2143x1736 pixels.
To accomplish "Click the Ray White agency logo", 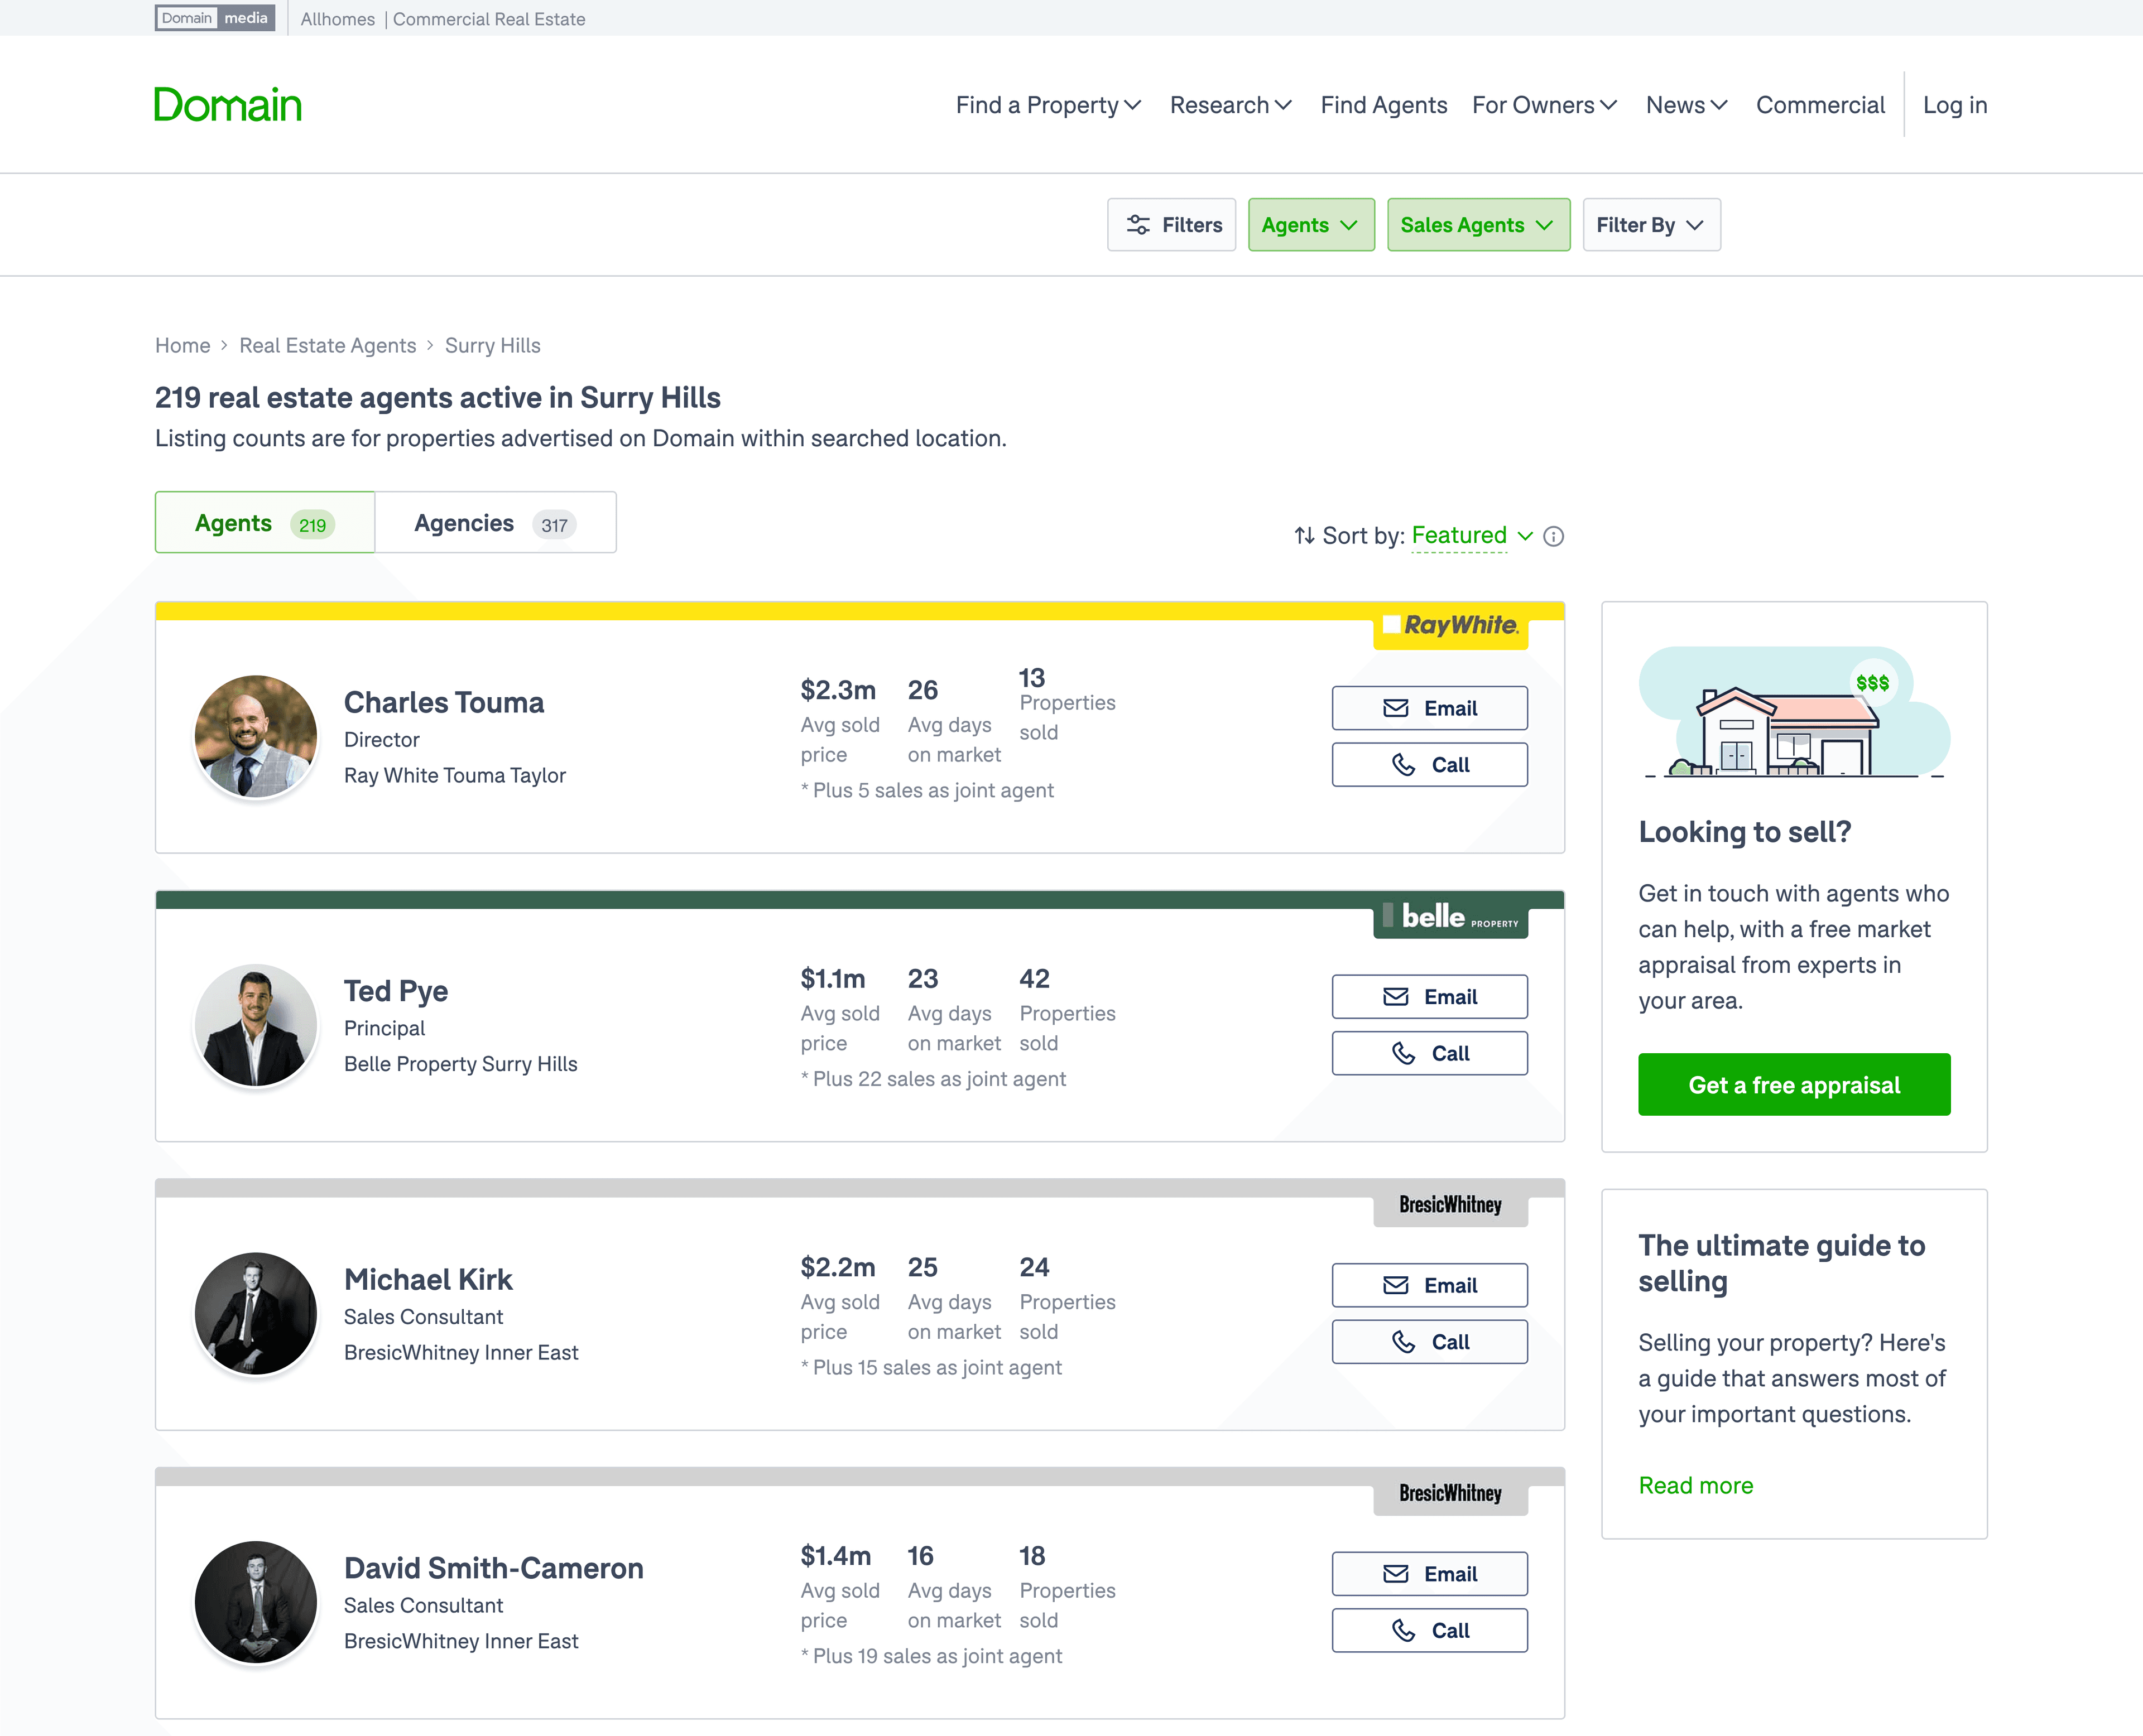I will 1450,626.
